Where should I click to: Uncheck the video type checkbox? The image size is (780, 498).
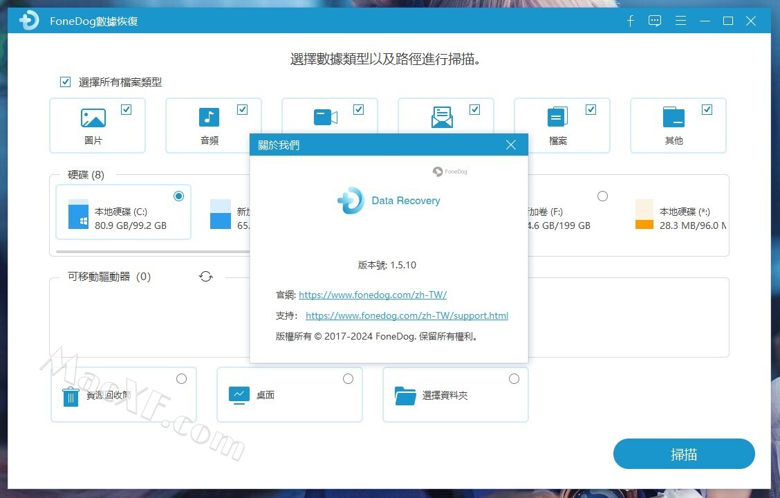[358, 109]
